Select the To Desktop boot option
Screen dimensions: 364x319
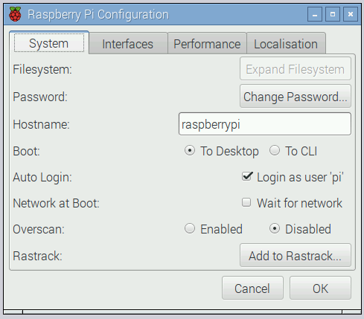[222, 151]
